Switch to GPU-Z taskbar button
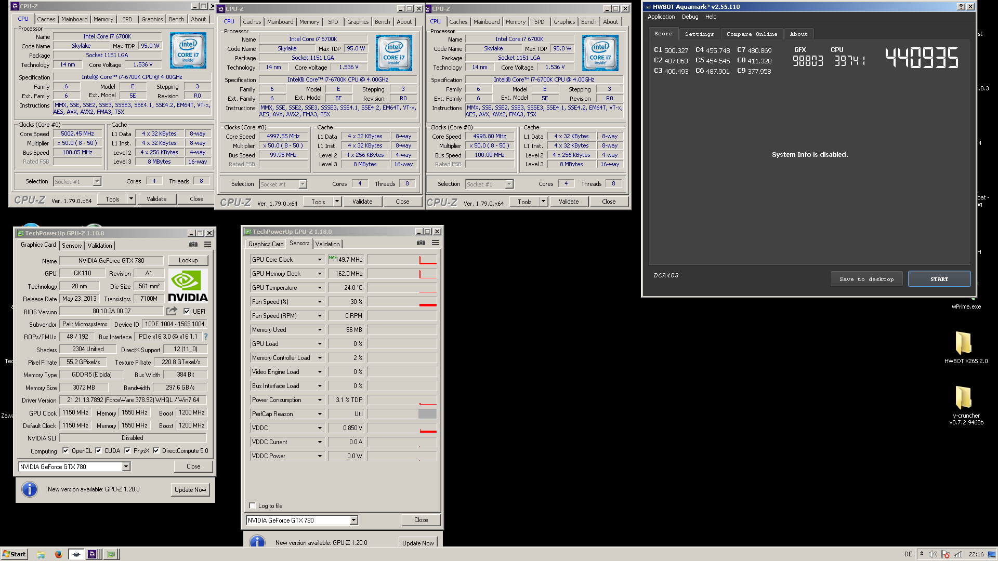This screenshot has height=561, width=998. (x=111, y=554)
